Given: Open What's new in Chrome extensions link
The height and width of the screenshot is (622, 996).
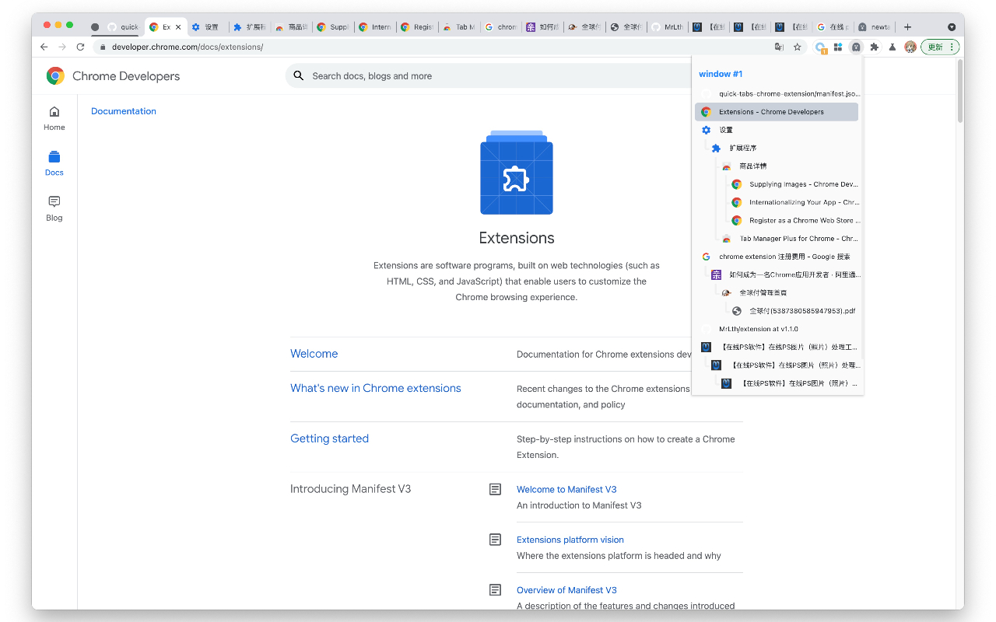Looking at the screenshot, I should [376, 388].
